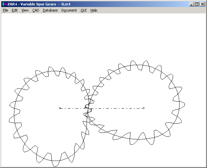Image resolution: width=207 pixels, height=168 pixels.
Task: Minimize the ZAR4 window
Action: (x=191, y=4)
